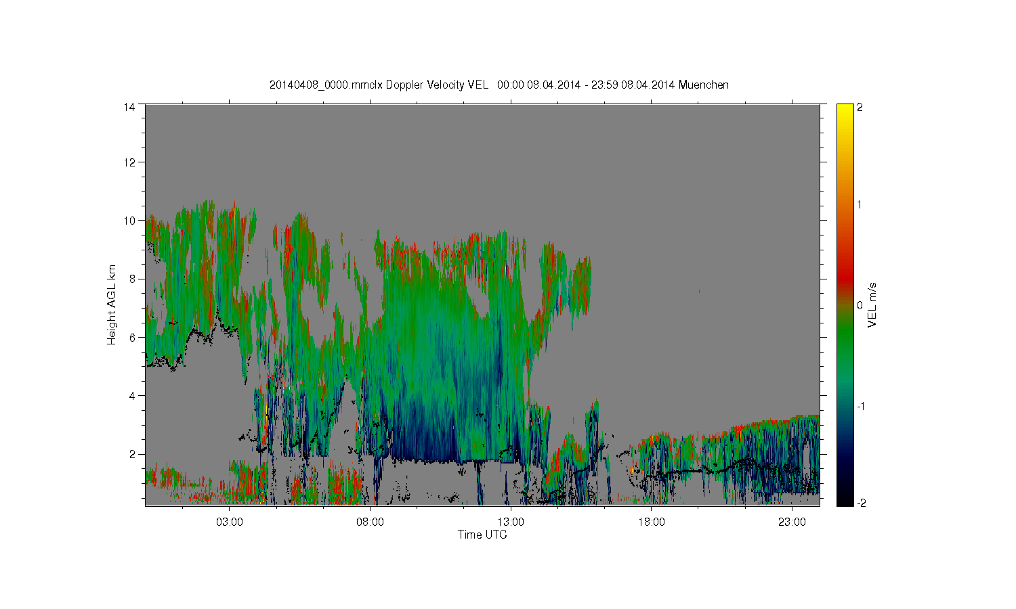Click the 18:00 time axis label

651,522
